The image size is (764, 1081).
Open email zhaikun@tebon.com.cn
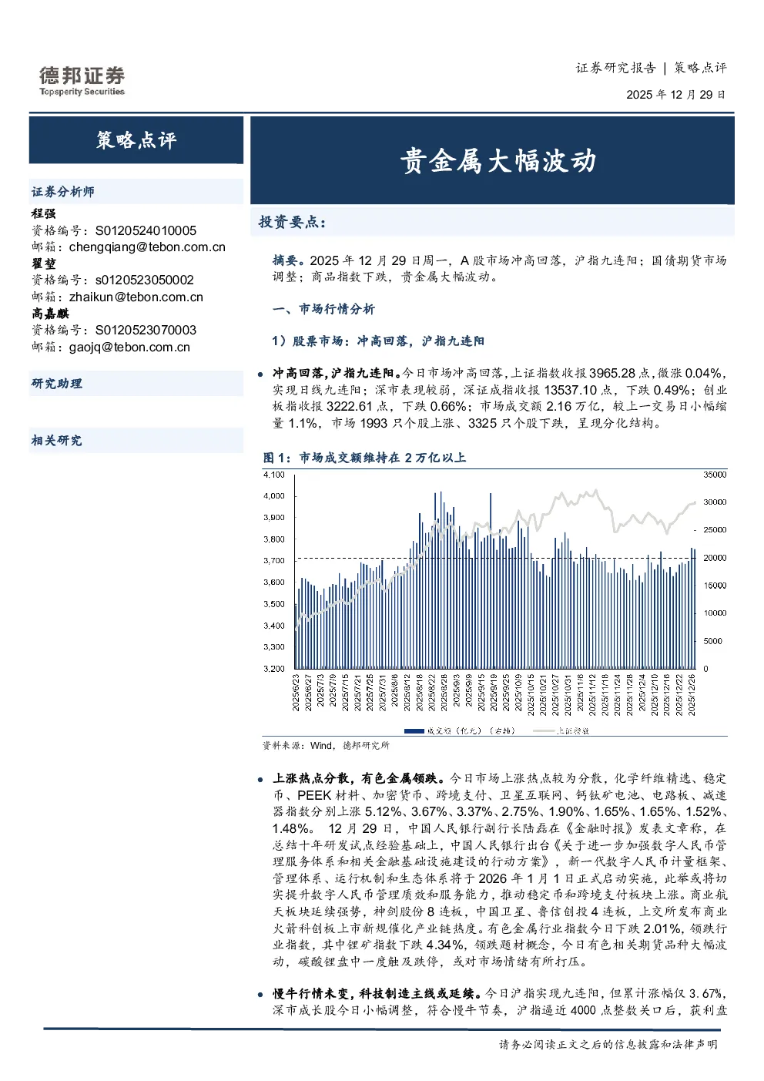[x=136, y=297]
